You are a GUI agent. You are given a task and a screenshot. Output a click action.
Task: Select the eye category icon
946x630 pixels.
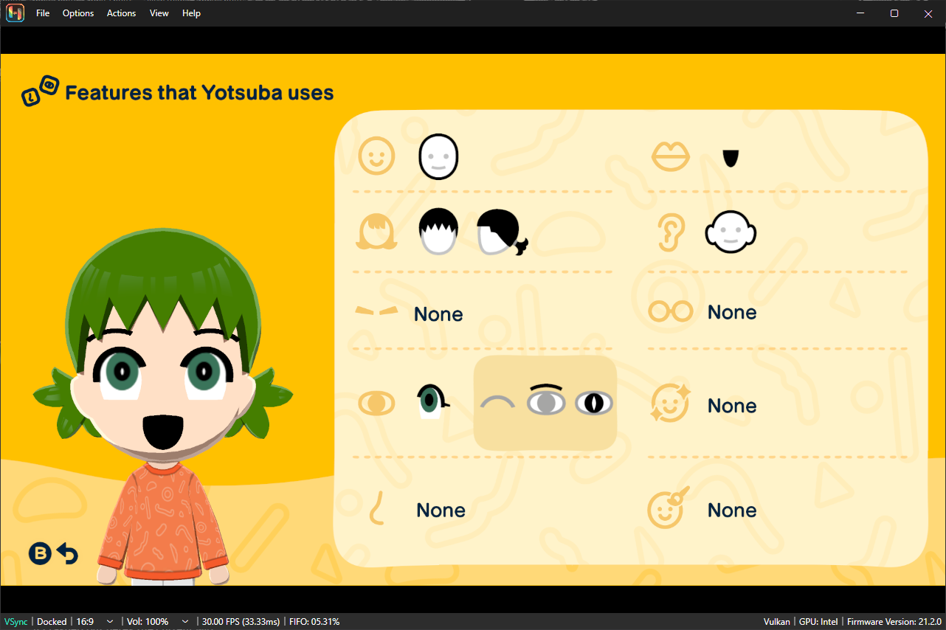(377, 404)
